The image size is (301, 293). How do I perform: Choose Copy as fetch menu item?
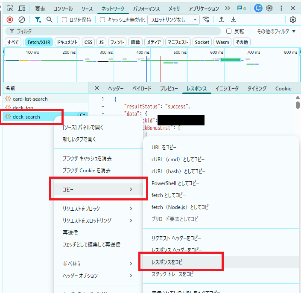point(221,195)
